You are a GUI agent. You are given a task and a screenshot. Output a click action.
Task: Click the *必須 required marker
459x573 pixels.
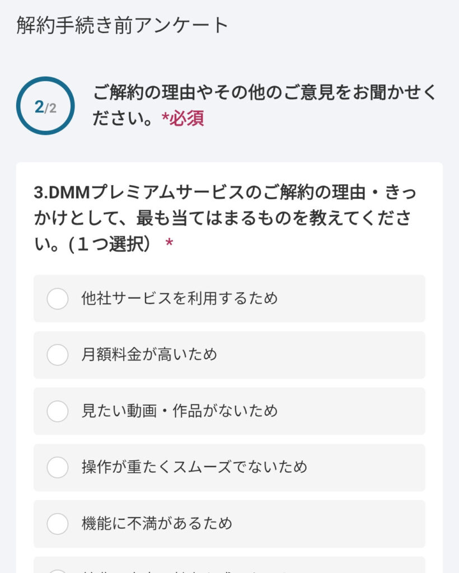[x=182, y=119]
